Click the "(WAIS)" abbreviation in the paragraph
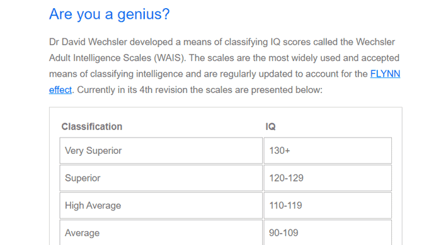Image resolution: width=441 pixels, height=245 pixels. click(x=169, y=58)
